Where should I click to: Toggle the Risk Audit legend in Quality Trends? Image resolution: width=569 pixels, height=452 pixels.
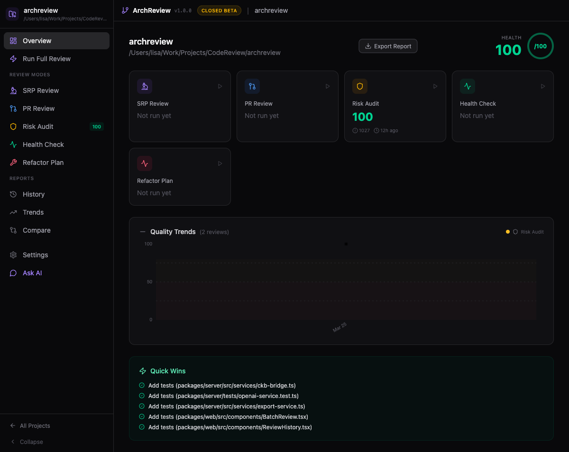[525, 232]
